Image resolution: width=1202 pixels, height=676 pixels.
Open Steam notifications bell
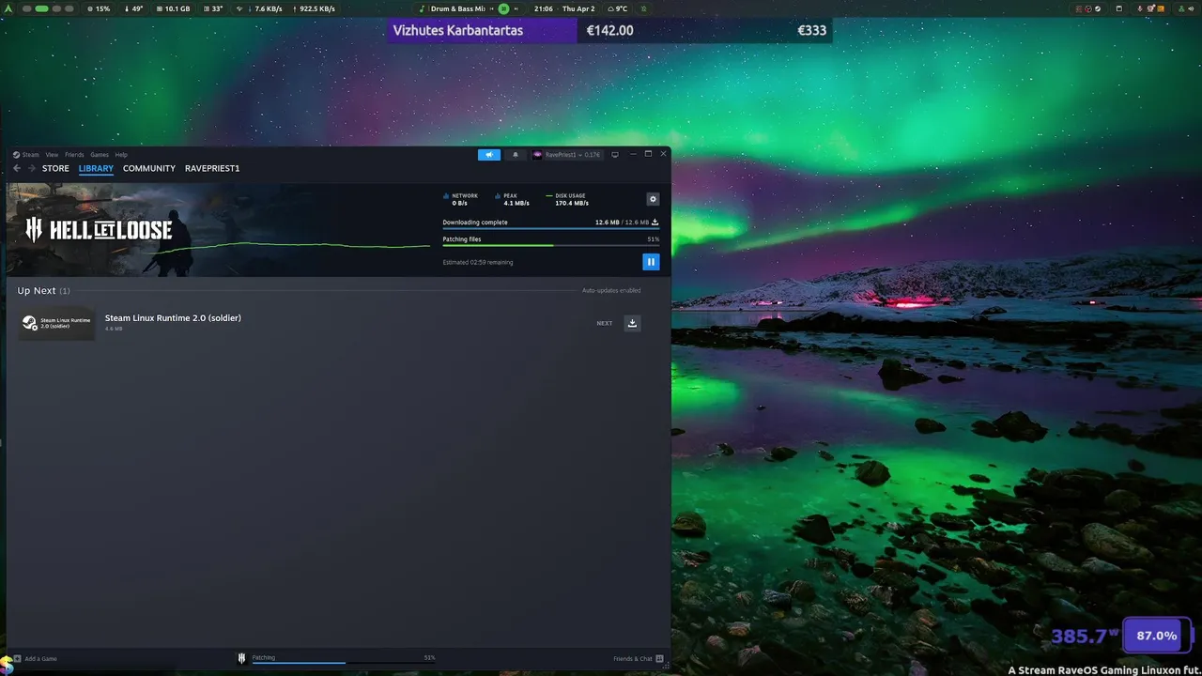(x=515, y=155)
